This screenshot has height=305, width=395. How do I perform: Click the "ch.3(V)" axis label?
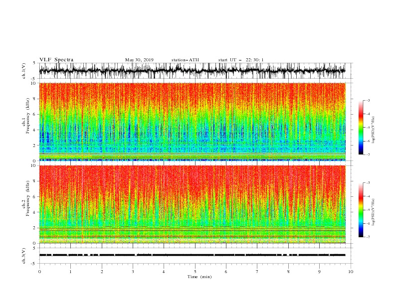pyautogui.click(x=24, y=256)
